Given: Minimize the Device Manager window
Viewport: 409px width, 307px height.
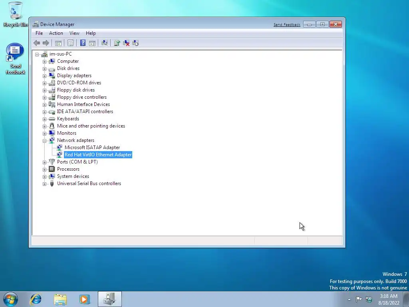Looking at the screenshot, I should [x=310, y=24].
